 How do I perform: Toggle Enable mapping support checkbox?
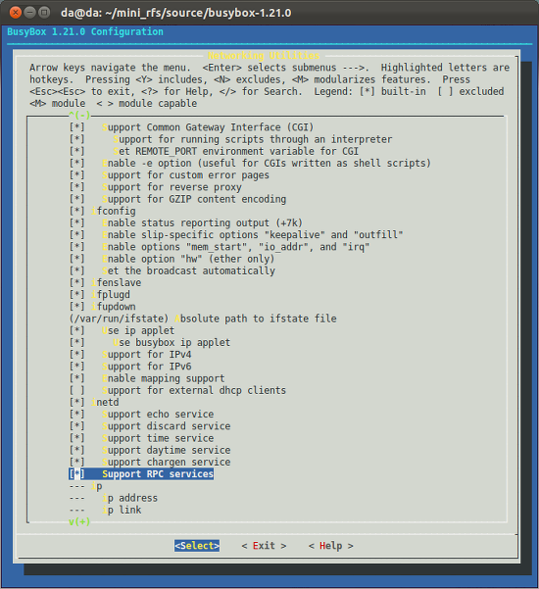pos(77,378)
